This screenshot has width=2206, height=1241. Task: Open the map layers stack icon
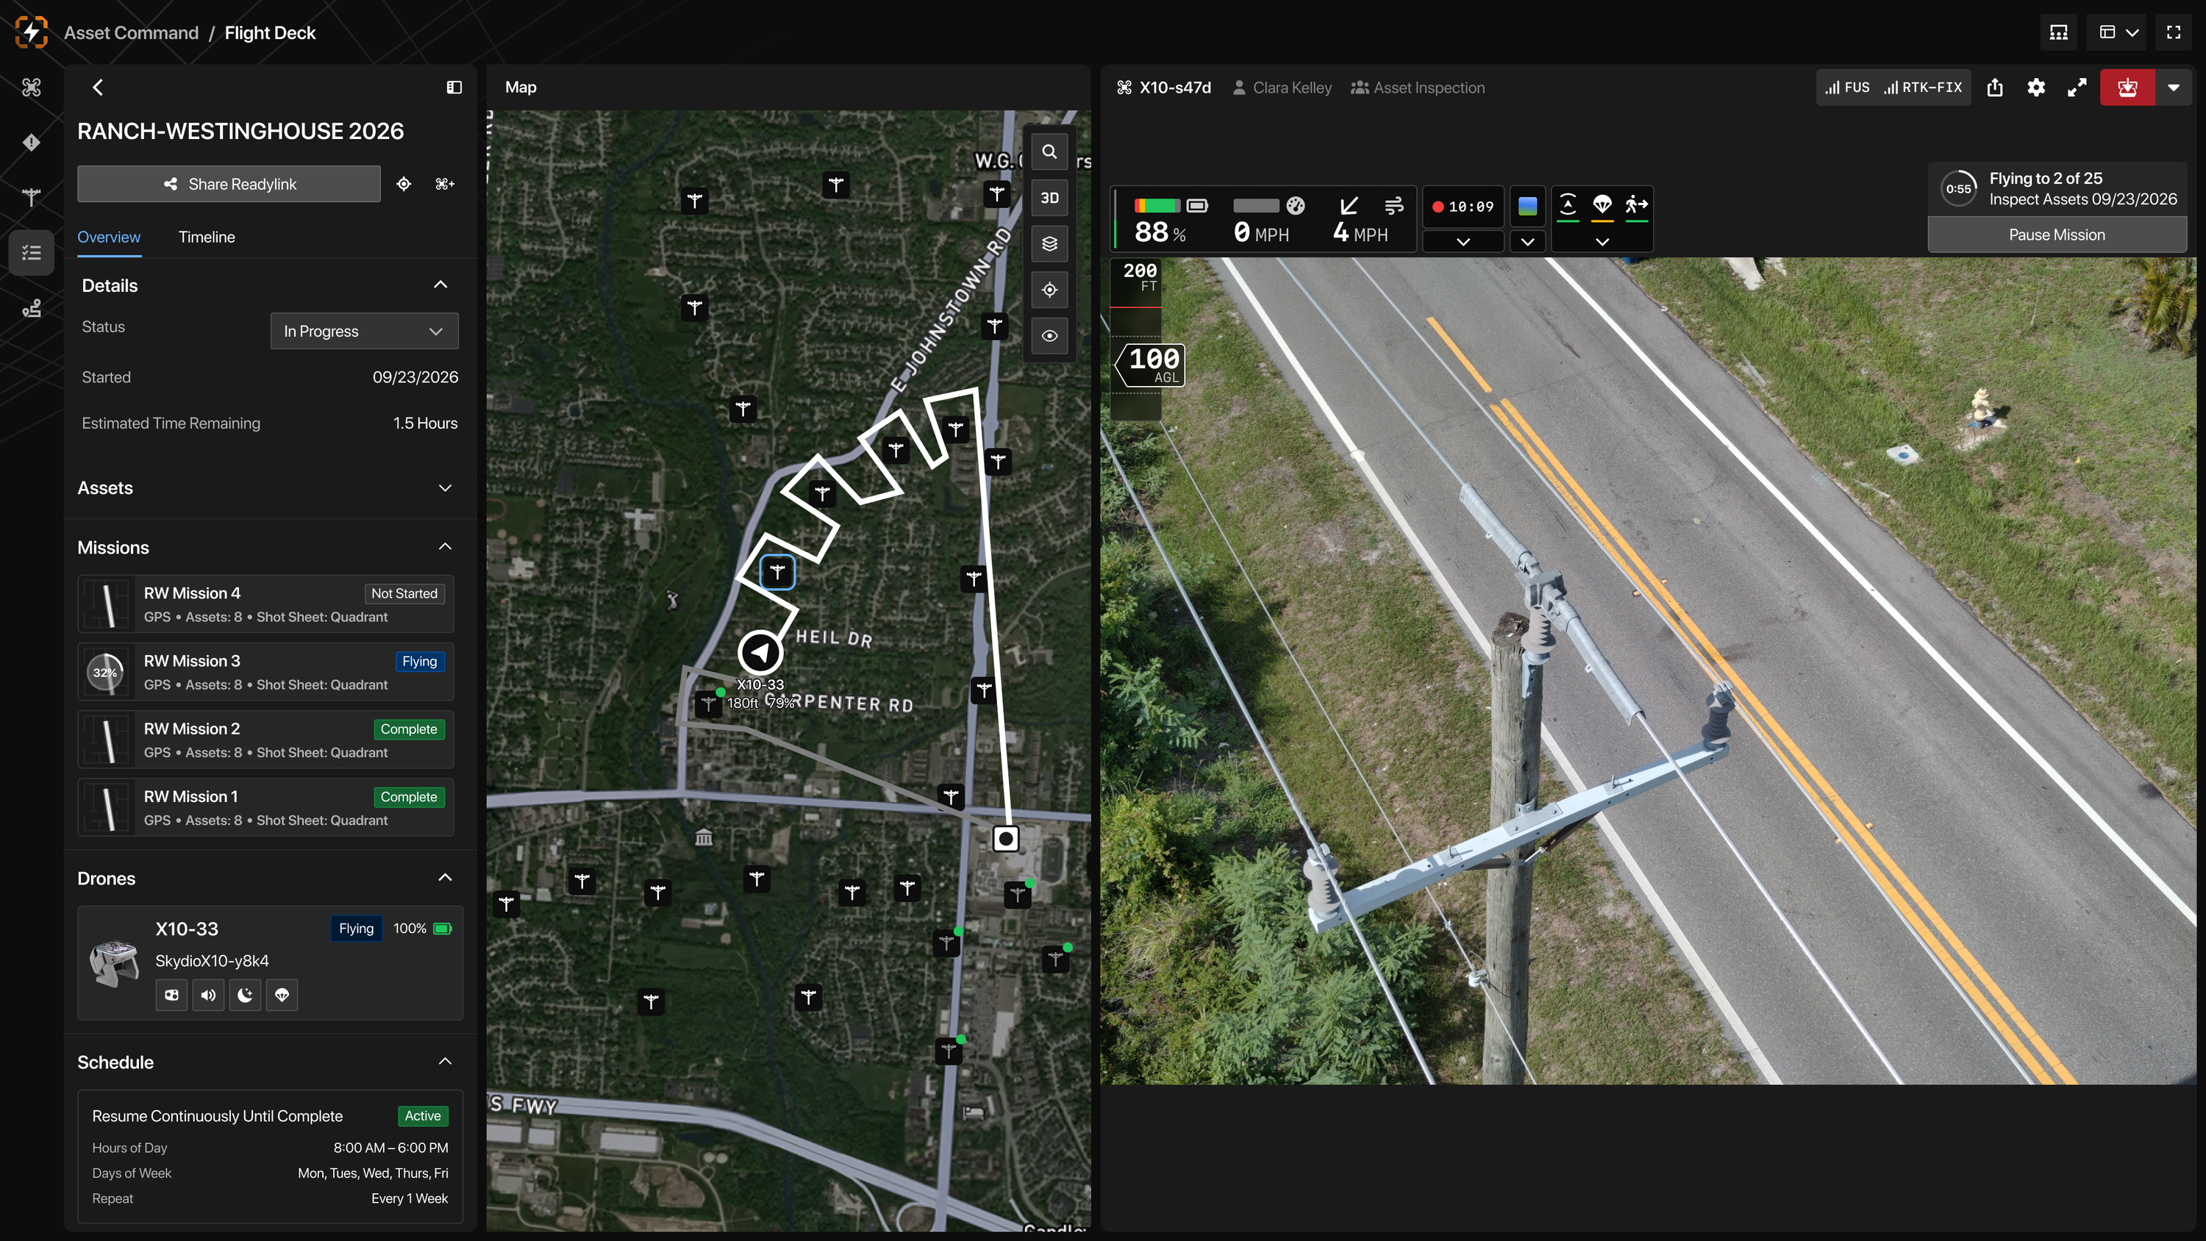point(1049,244)
